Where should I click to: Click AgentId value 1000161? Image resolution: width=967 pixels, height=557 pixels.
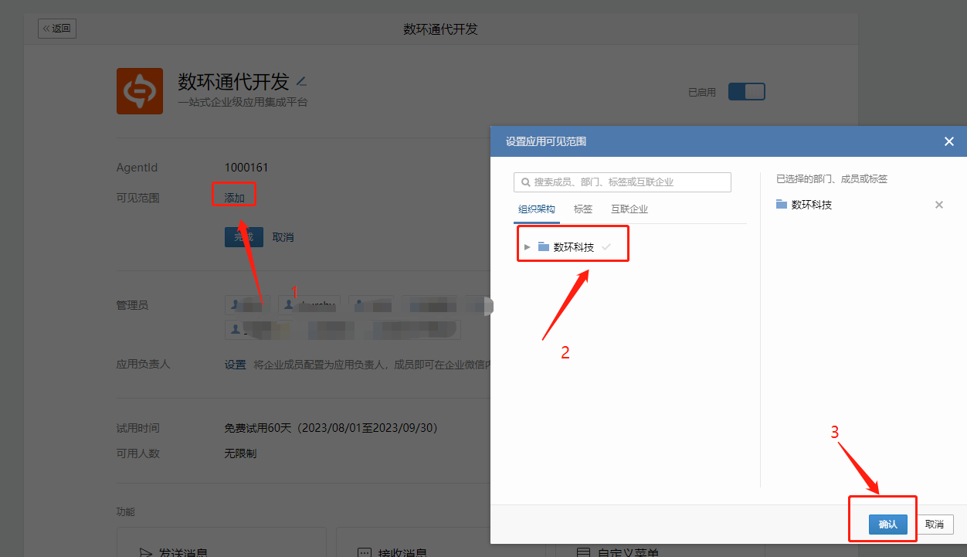[x=246, y=168]
